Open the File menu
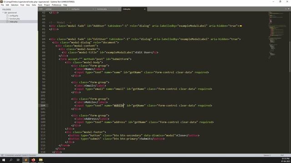The width and height of the screenshot is (291, 163). (x=2, y=5)
